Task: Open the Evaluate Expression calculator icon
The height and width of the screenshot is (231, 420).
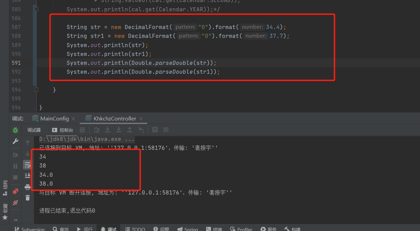Action: coord(155,130)
